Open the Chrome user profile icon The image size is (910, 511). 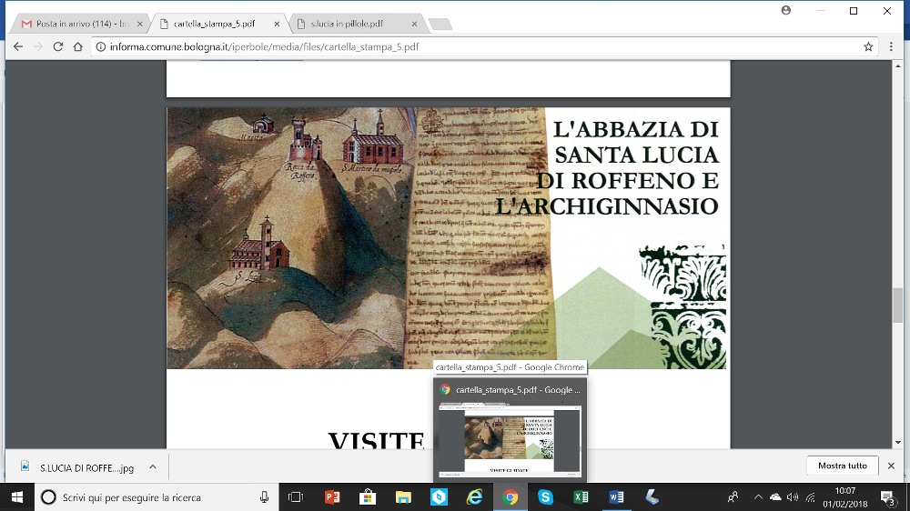pyautogui.click(x=786, y=10)
